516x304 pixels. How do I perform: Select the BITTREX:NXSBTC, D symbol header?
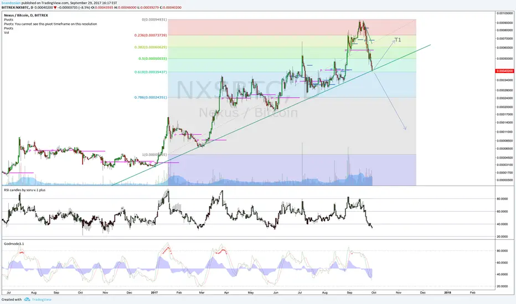click(x=17, y=7)
